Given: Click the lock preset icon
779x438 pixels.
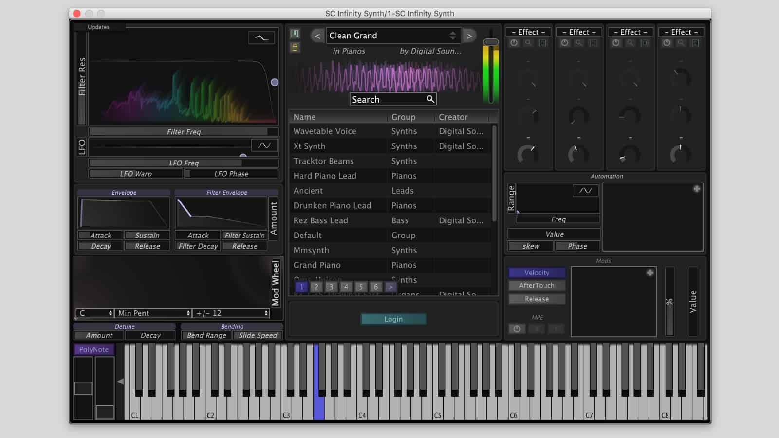Looking at the screenshot, I should coord(294,48).
